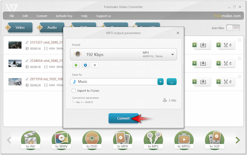Open audio settings button in 2871918-hd row

[202, 82]
